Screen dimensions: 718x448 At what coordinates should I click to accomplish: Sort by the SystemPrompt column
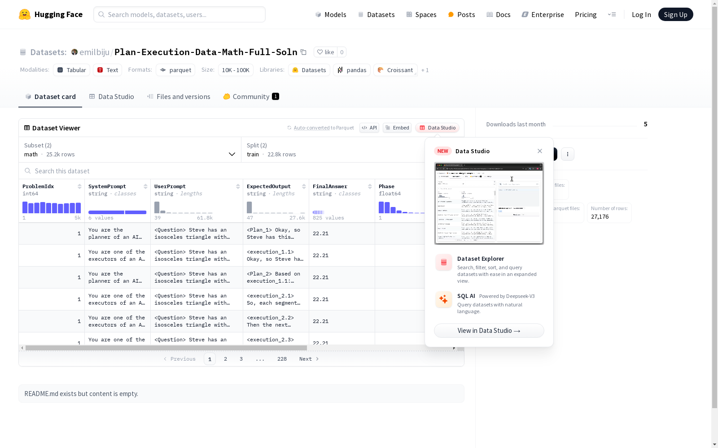tap(145, 186)
